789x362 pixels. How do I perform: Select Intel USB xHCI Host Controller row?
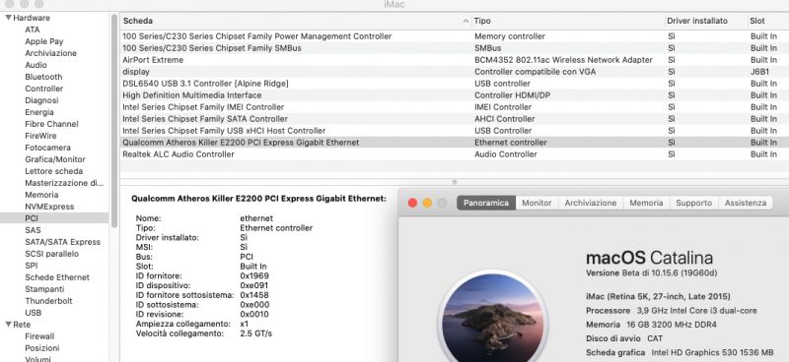455,131
